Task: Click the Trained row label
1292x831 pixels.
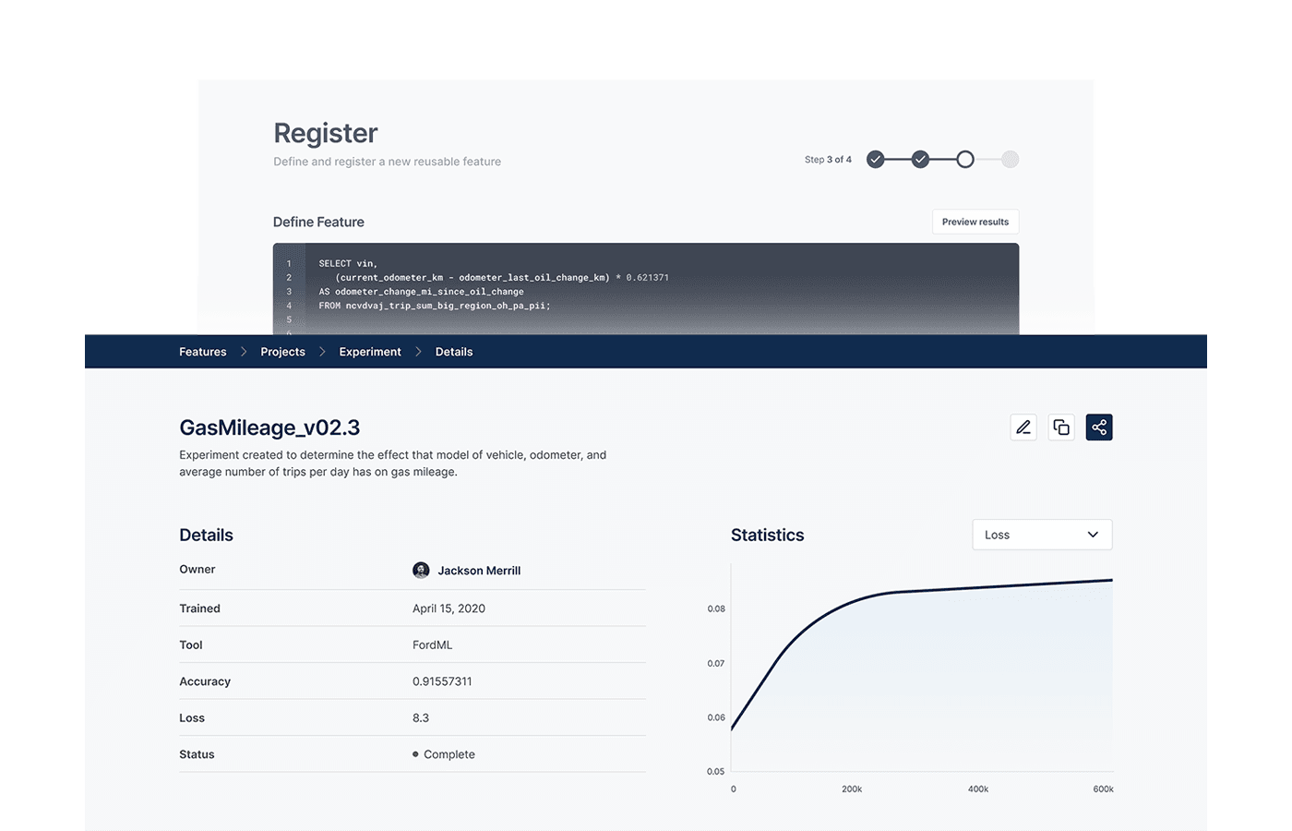Action: pyautogui.click(x=199, y=608)
